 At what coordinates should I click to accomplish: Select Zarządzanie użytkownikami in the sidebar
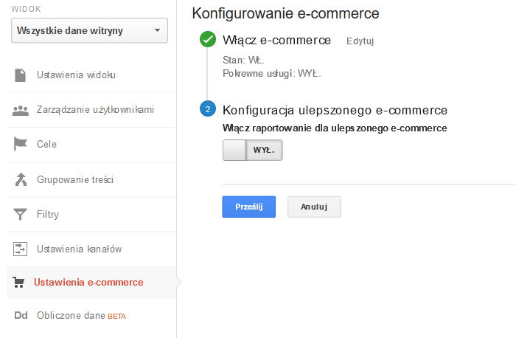click(x=95, y=110)
